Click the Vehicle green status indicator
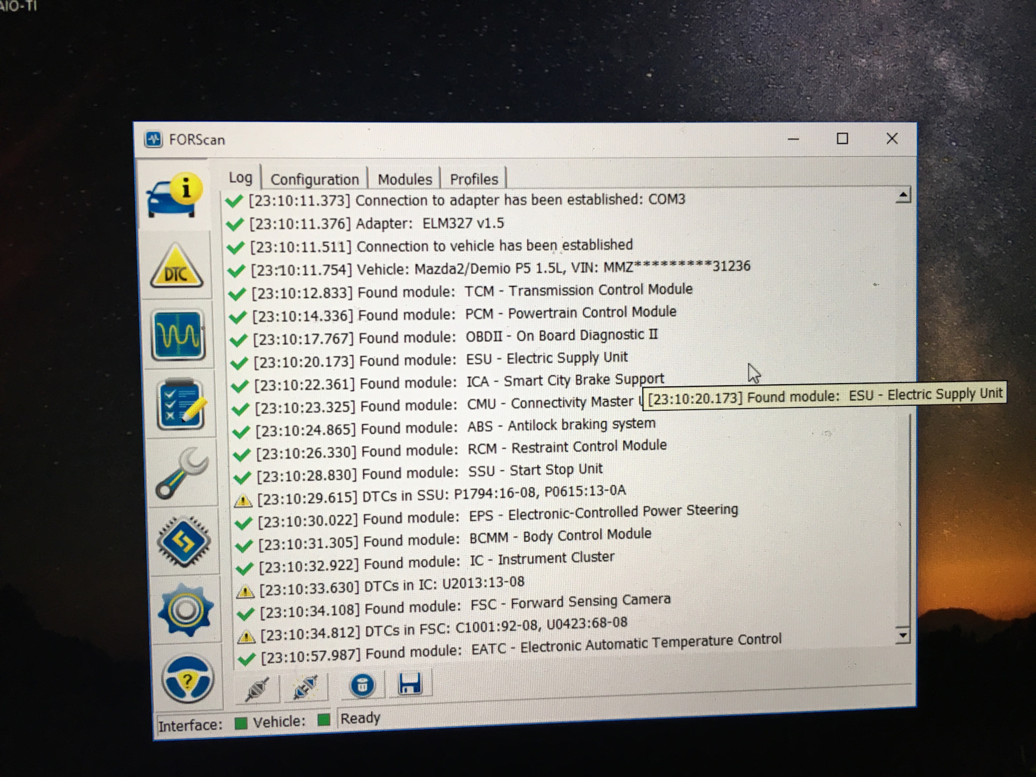Image resolution: width=1036 pixels, height=777 pixels. 324,720
